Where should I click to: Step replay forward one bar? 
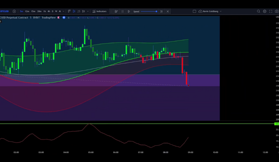click(161, 11)
